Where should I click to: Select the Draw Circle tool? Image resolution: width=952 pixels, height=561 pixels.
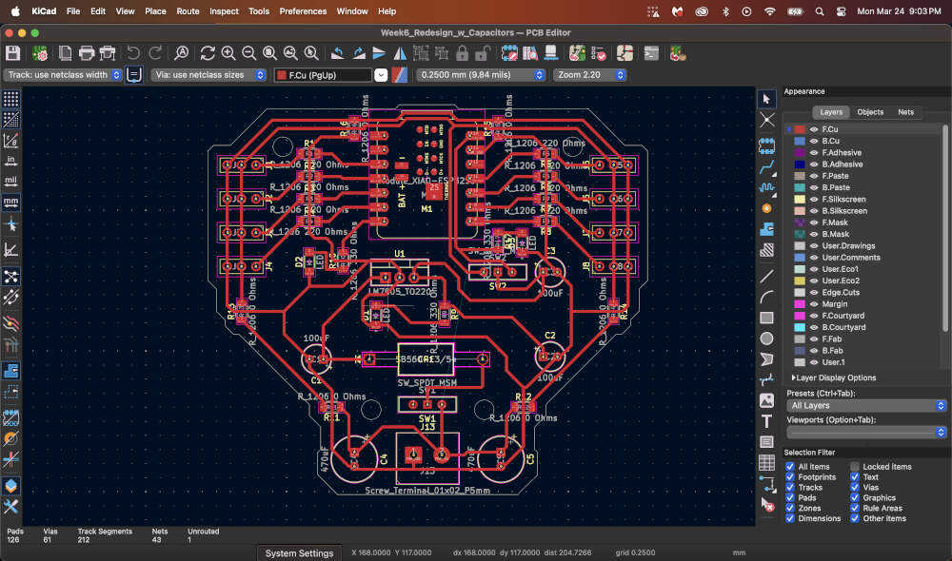(x=766, y=339)
